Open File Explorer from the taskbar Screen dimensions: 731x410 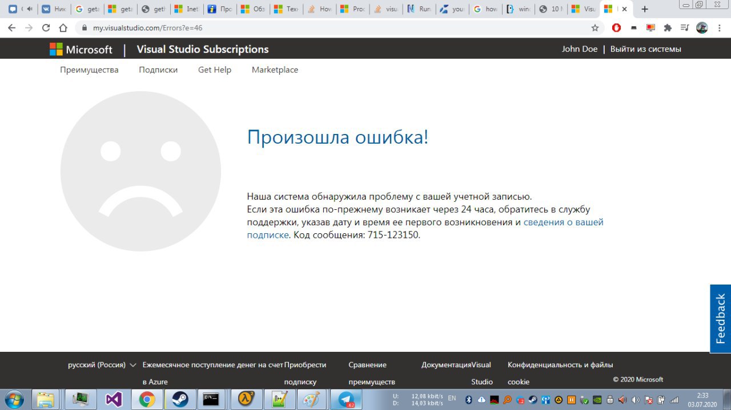(x=46, y=400)
